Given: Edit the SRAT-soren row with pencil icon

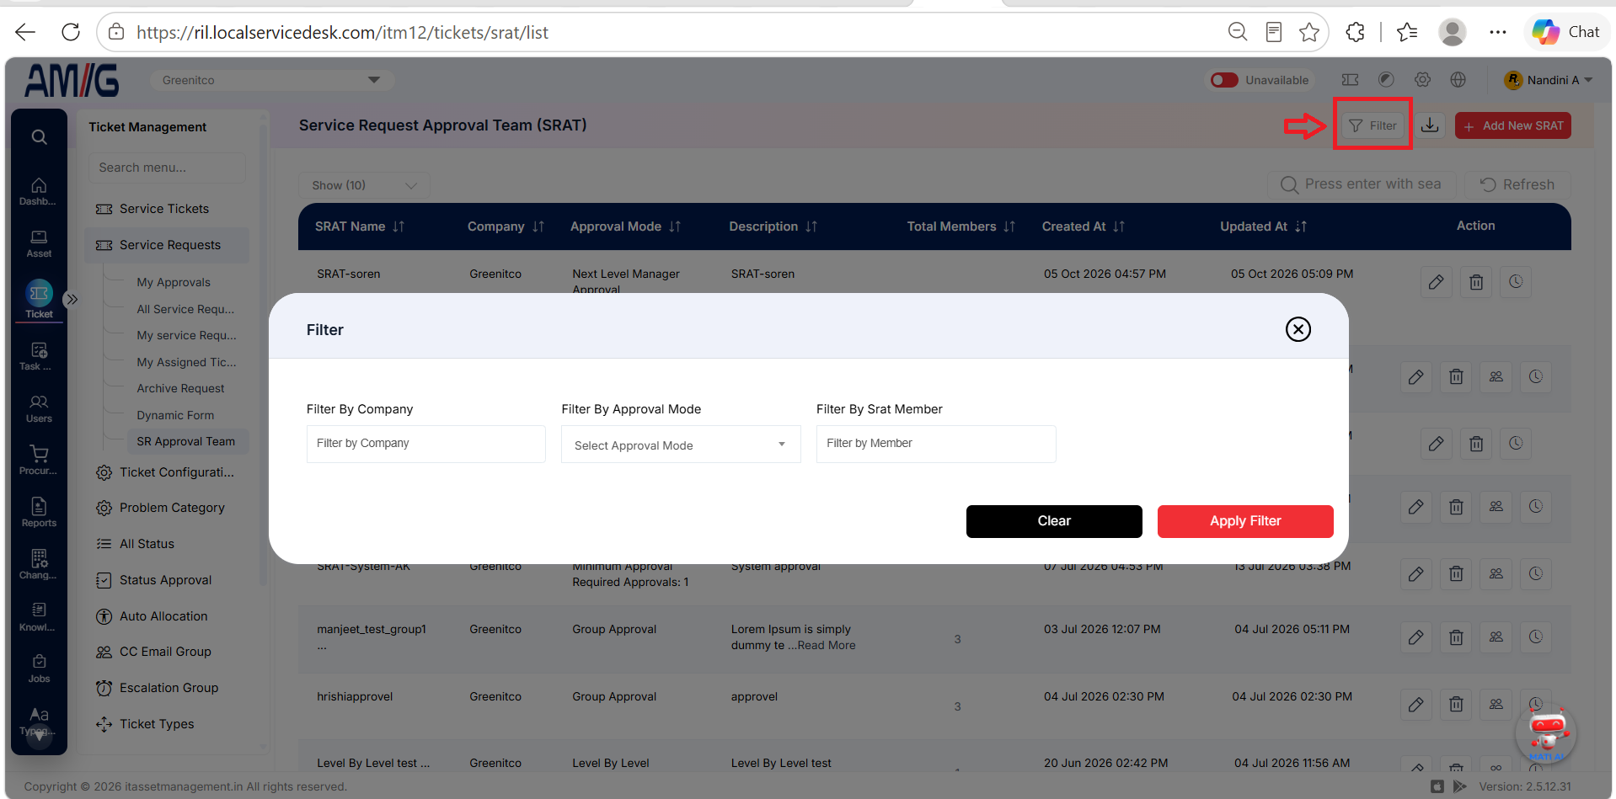Looking at the screenshot, I should pyautogui.click(x=1436, y=282).
